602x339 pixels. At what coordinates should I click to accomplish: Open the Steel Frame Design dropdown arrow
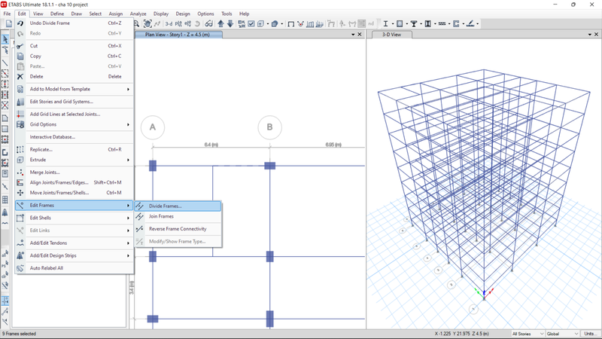point(393,24)
